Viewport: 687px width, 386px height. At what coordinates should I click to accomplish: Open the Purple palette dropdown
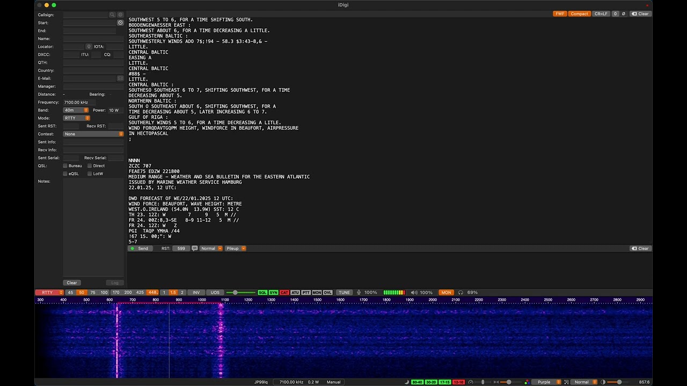click(546, 382)
